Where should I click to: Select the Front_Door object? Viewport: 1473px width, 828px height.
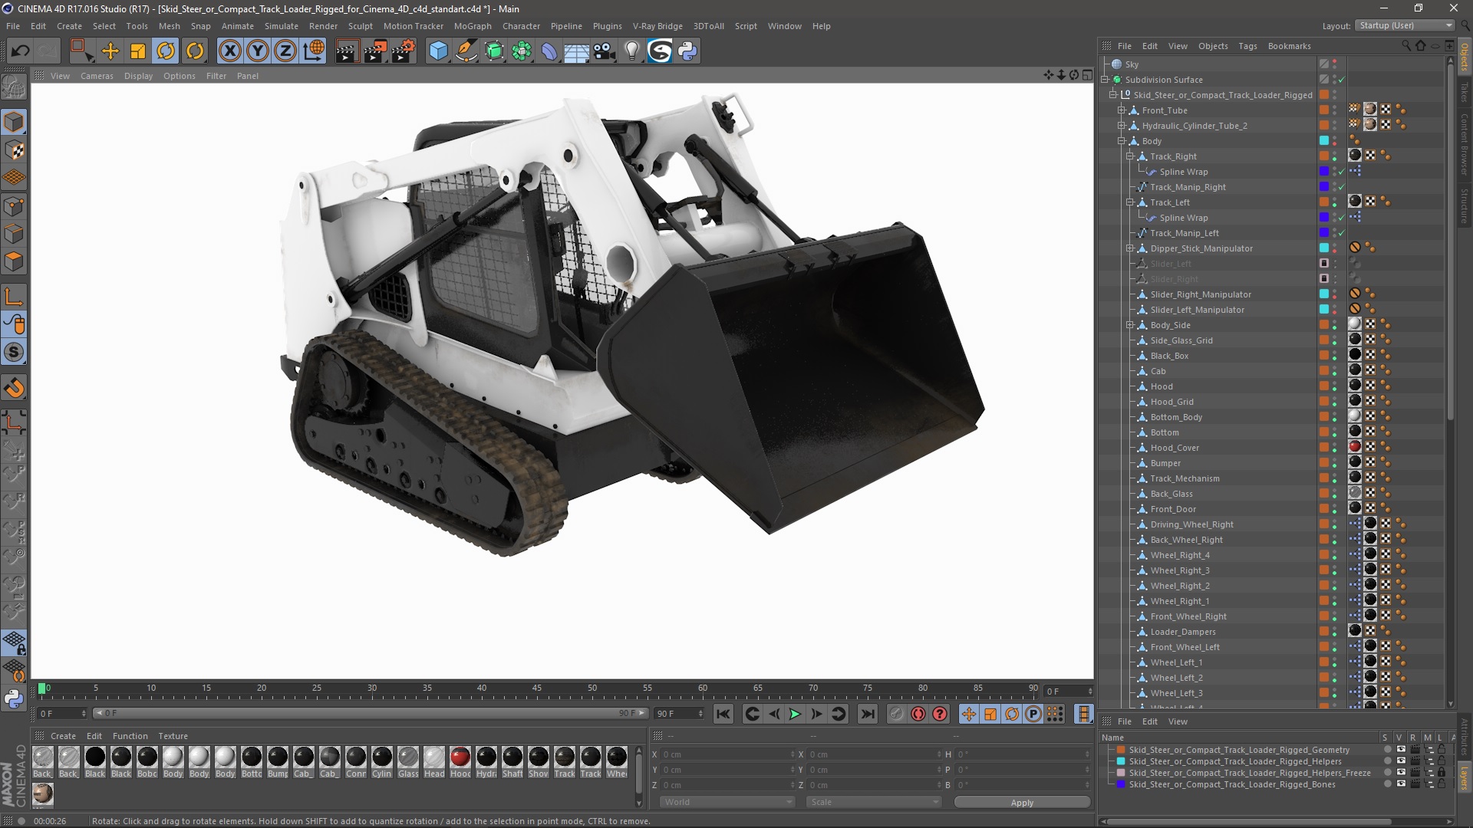click(x=1173, y=509)
